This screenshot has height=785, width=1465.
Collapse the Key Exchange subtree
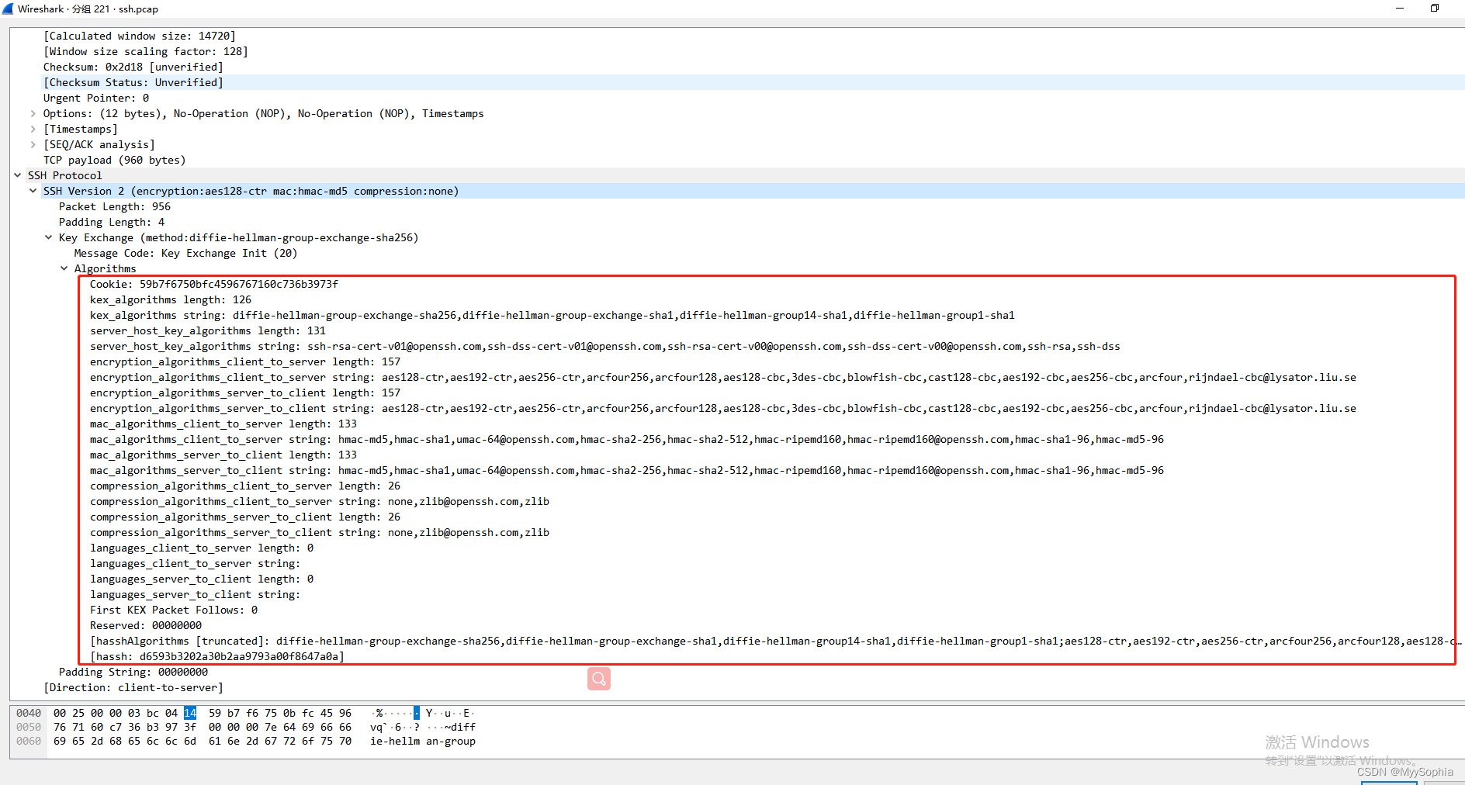48,237
